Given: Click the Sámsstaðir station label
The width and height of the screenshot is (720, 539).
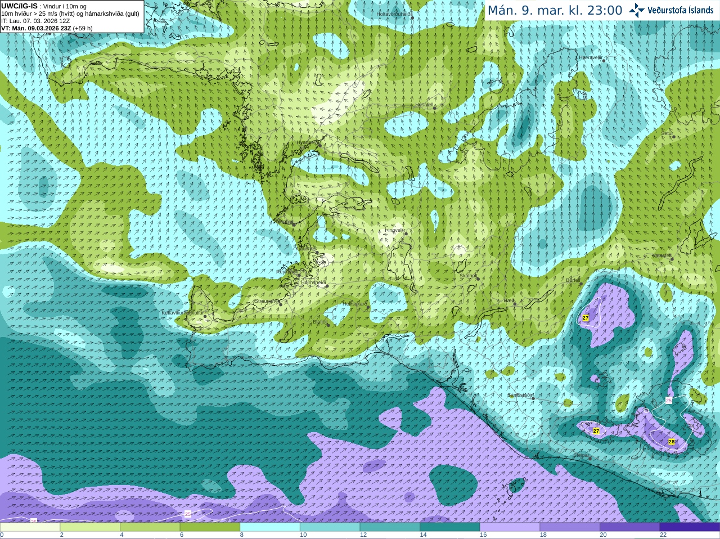Looking at the screenshot, I should 520,395.
